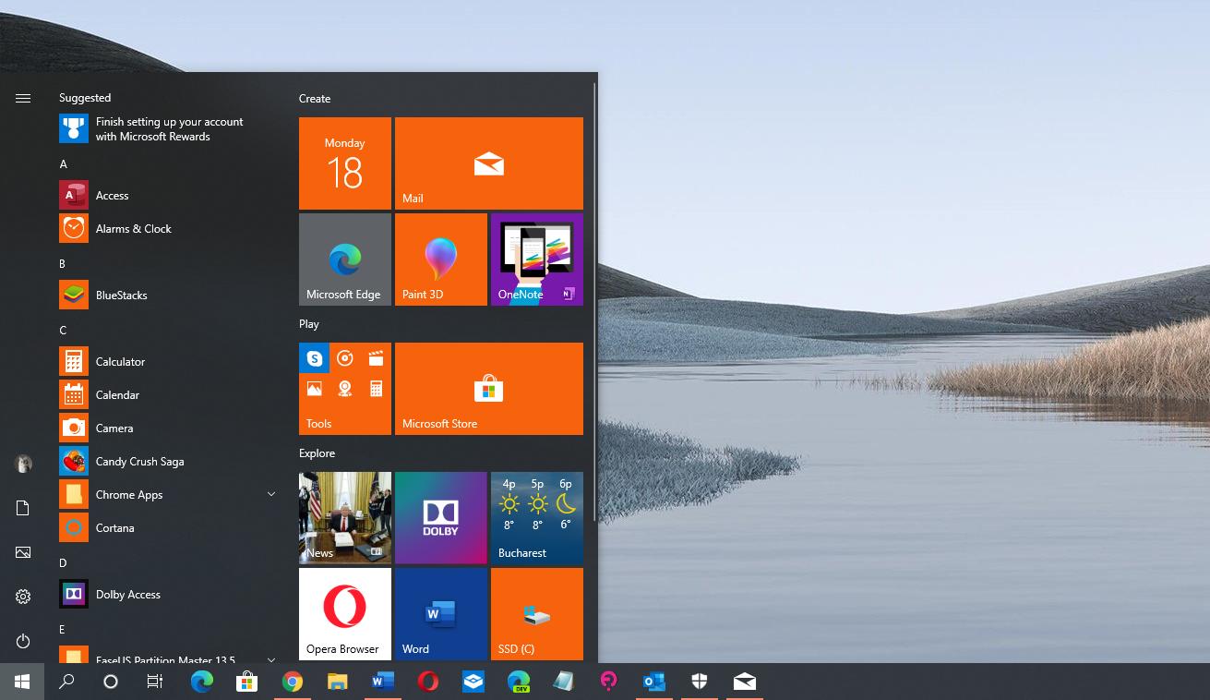Switch to Mail app on the taskbar
Viewport: 1210px width, 700px height.
click(x=744, y=682)
